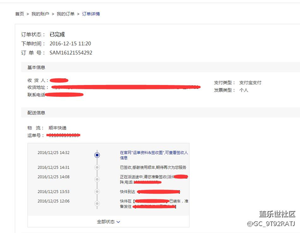Open the 我的账户 breadcrumb link
Image resolution: width=300 pixels, height=233 pixels.
[40, 14]
